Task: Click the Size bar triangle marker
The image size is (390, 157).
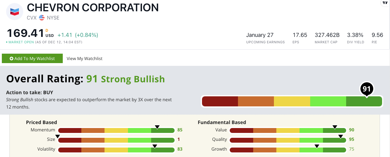Action: pos(58,136)
